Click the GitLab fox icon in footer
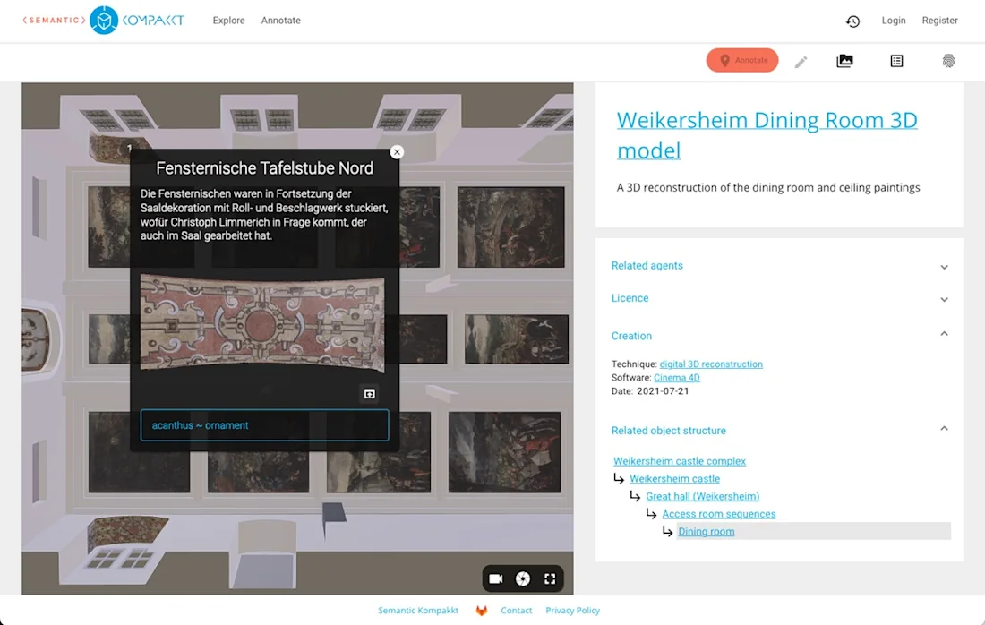 [x=481, y=611]
